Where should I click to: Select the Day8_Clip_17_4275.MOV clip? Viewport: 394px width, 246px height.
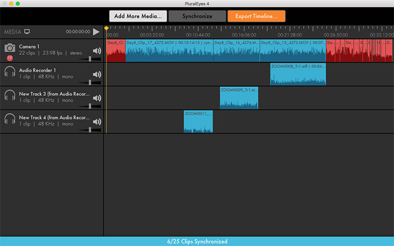coord(170,51)
